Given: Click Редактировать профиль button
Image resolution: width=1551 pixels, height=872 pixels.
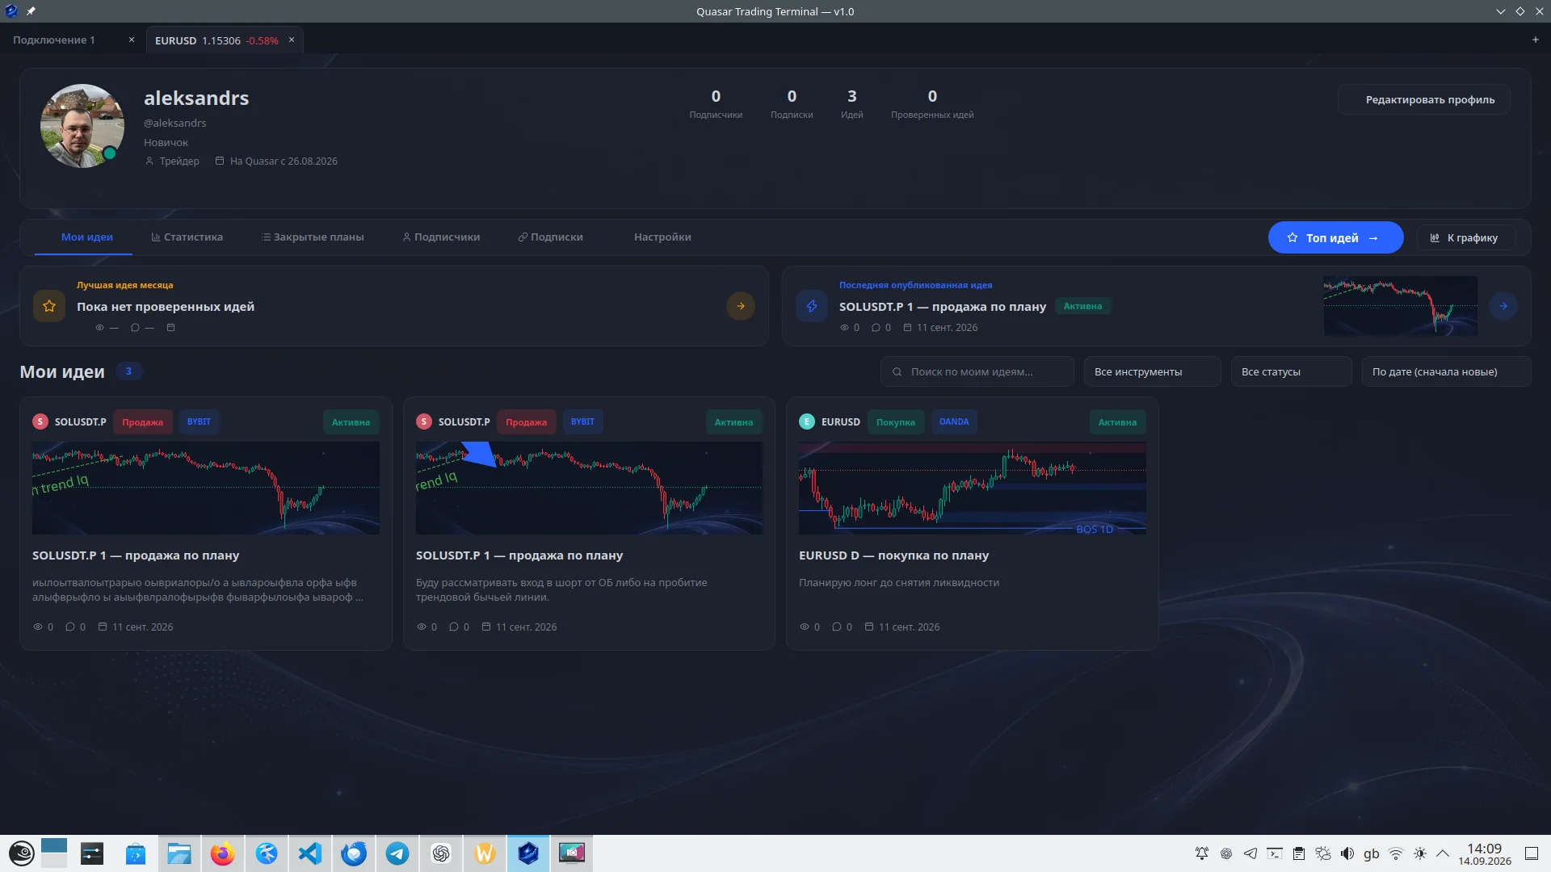Looking at the screenshot, I should click(x=1424, y=100).
